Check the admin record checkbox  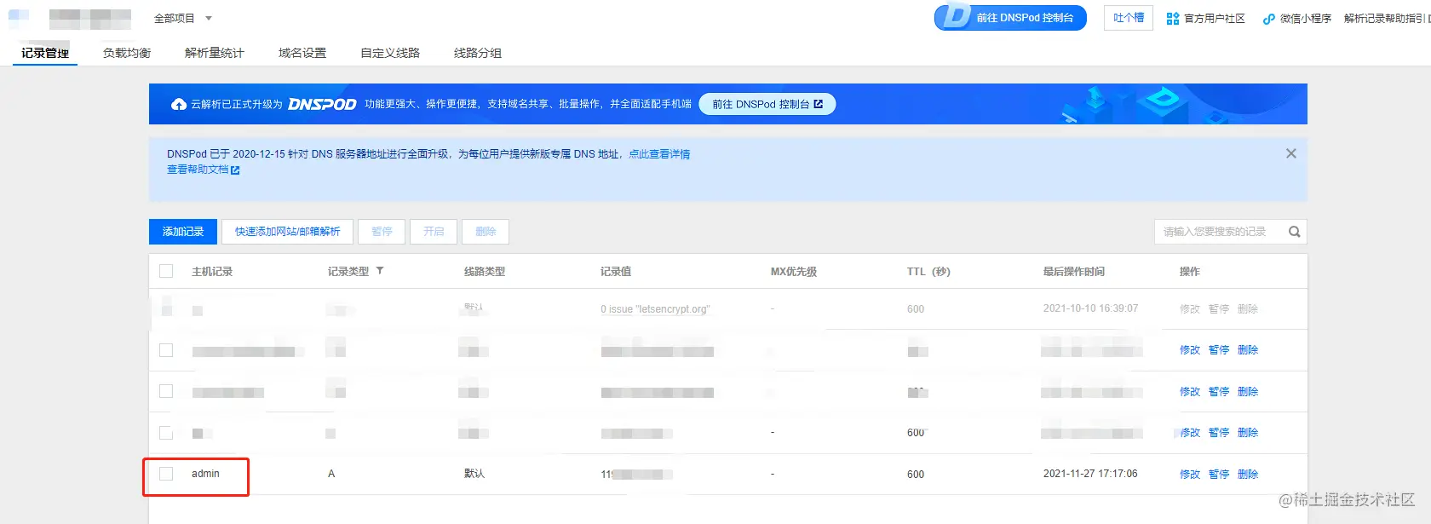(166, 474)
